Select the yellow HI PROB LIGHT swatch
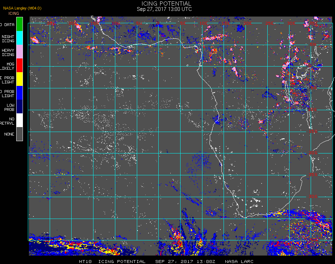Image resolution: width=335 pixels, height=264 pixels. click(19, 79)
